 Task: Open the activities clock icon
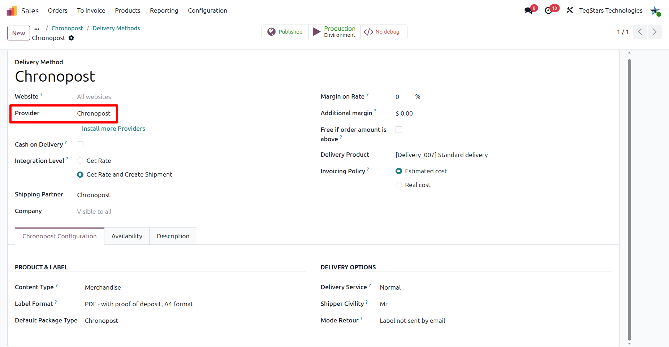coord(549,10)
